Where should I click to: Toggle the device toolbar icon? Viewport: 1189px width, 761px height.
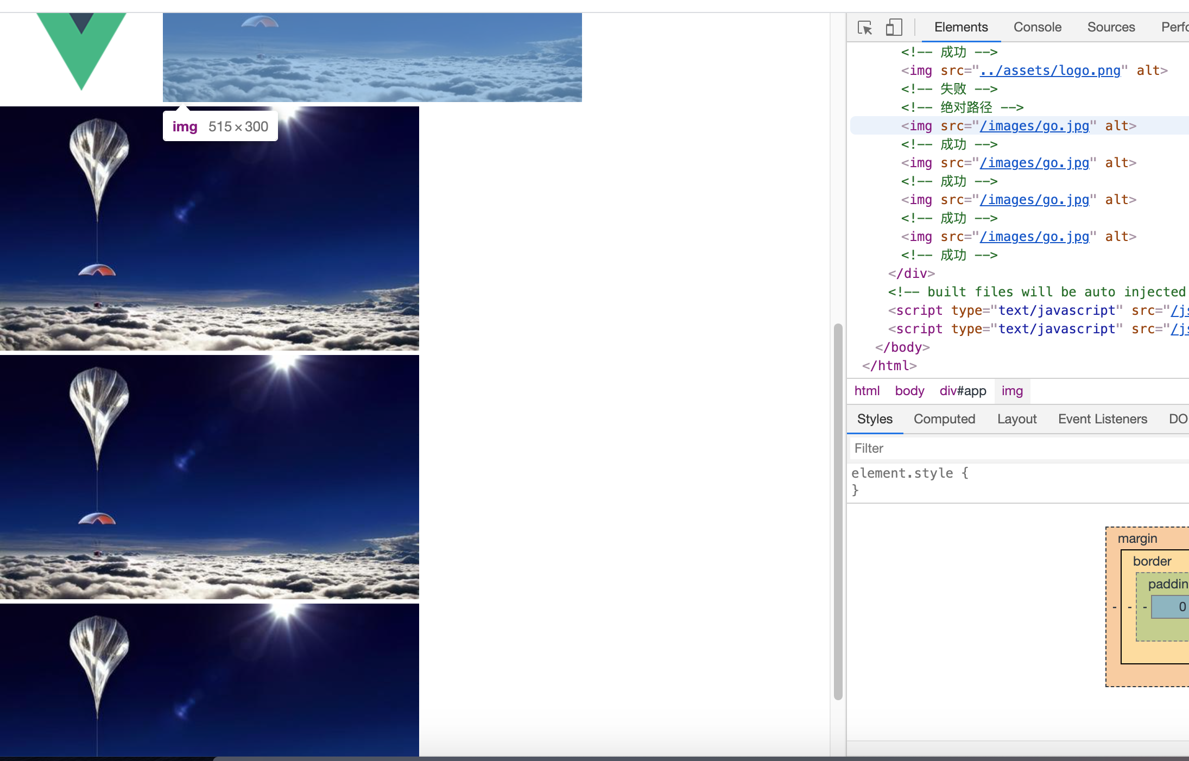click(x=894, y=27)
